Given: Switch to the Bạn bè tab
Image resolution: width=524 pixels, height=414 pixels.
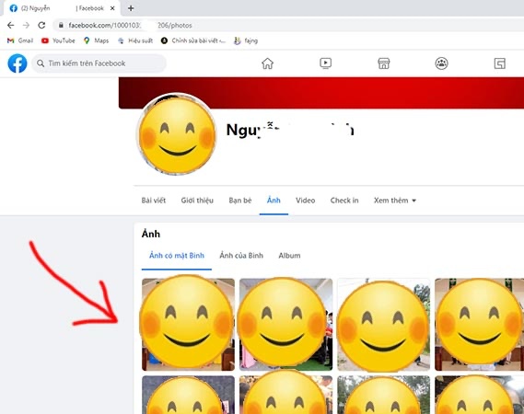Looking at the screenshot, I should (x=240, y=201).
